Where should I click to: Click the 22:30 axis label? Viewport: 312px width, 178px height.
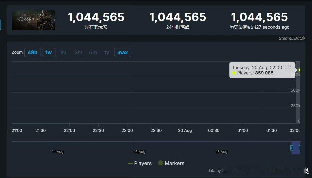(x=98, y=130)
